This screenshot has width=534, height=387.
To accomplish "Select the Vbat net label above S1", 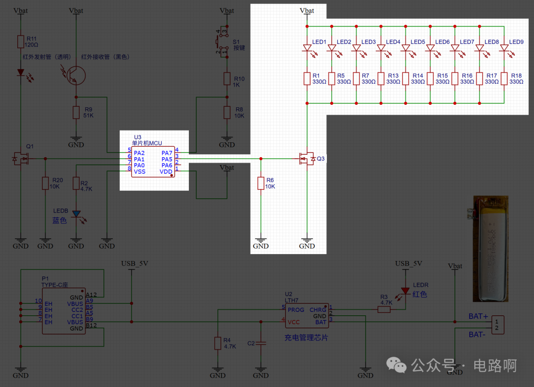I will pyautogui.click(x=226, y=10).
